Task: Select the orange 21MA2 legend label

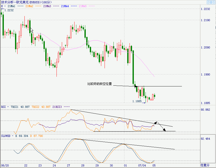Action: coord(29,6)
